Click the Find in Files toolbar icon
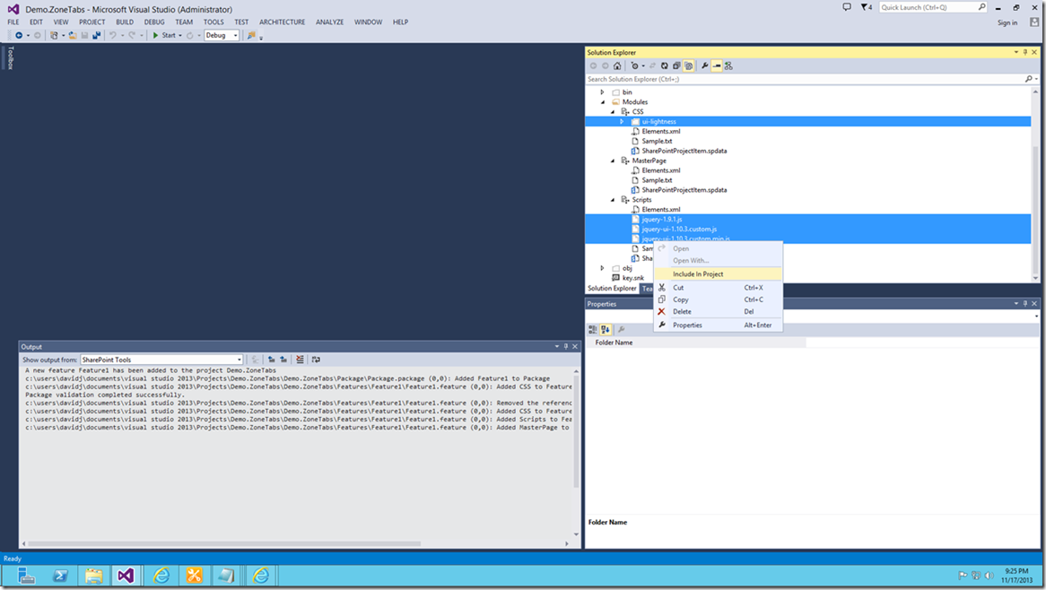 click(251, 35)
